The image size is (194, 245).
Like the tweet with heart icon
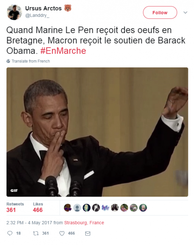(x=62, y=233)
